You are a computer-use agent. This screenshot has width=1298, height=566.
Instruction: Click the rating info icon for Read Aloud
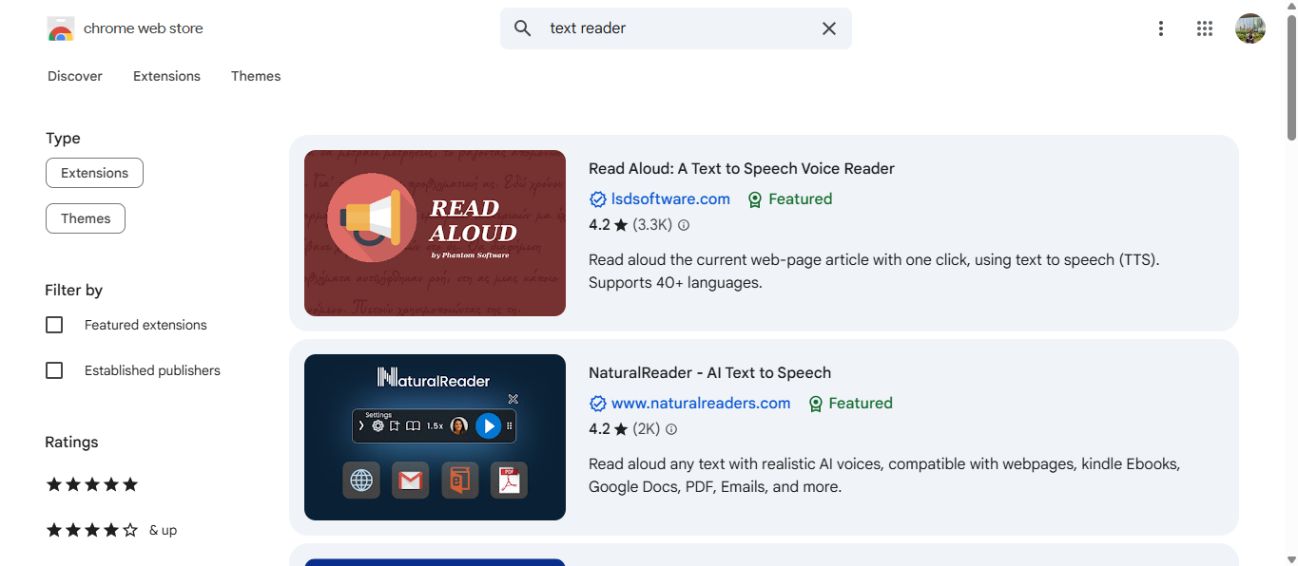click(684, 225)
